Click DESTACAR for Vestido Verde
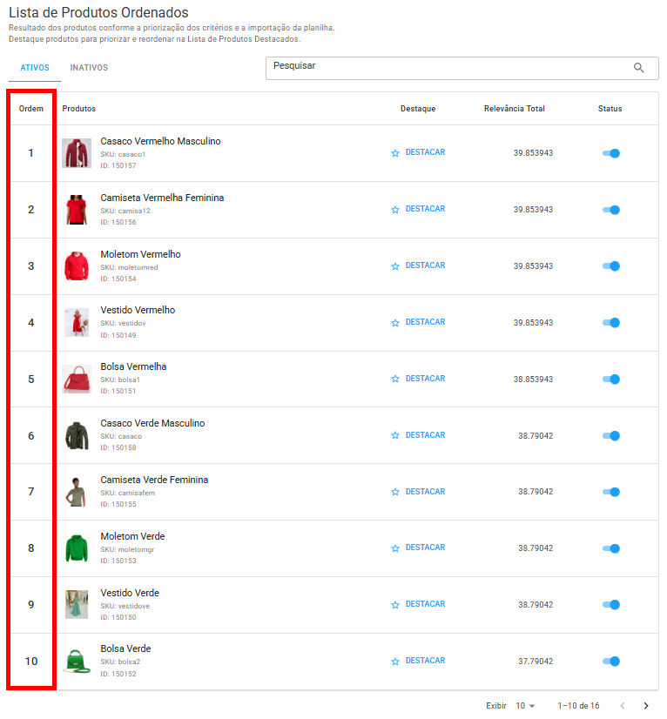The image size is (667, 719). [425, 604]
